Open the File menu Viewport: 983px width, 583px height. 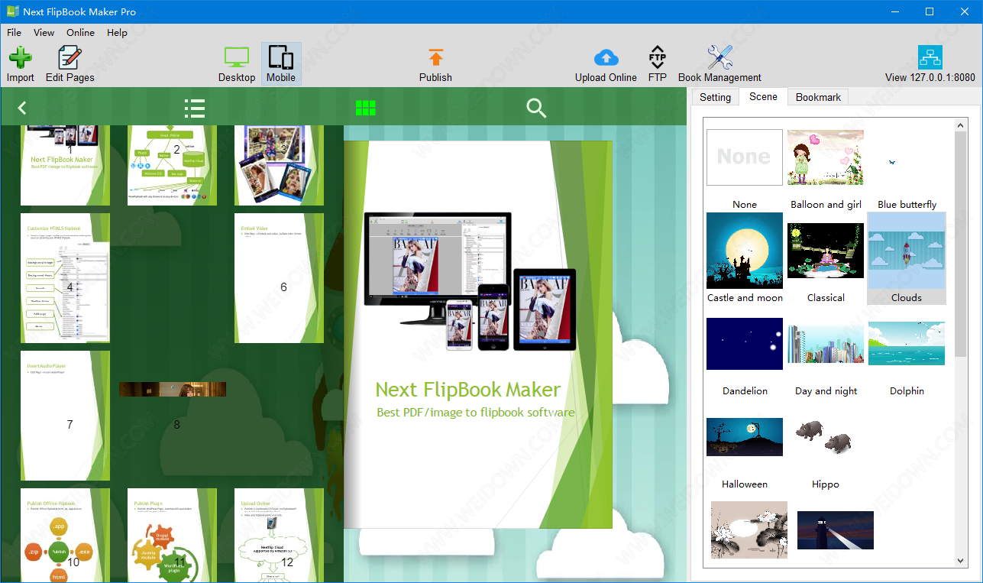point(15,32)
